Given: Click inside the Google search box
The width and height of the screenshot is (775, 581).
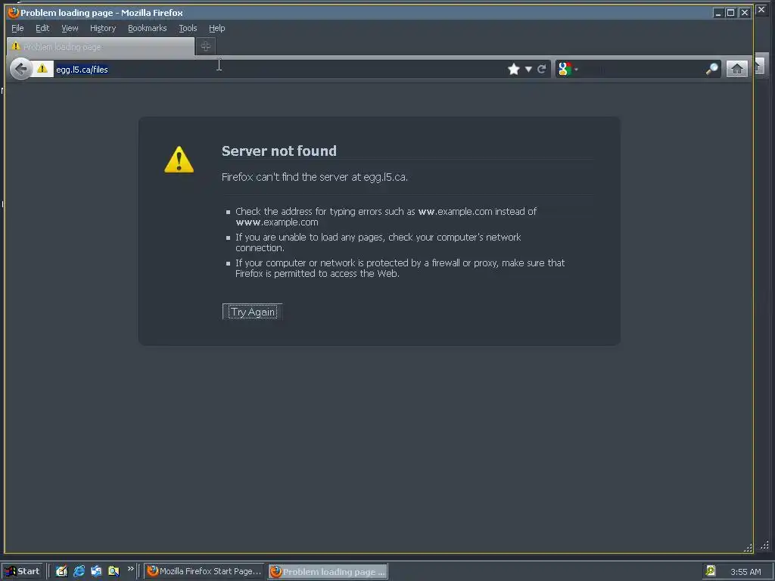Looking at the screenshot, I should click(x=642, y=69).
